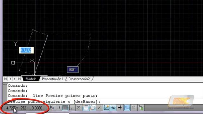This screenshot has width=203, height=114.
Task: Go to next layout tab arrow
Action: (x=15, y=79)
